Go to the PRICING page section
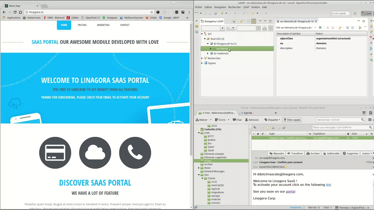This screenshot has height=210, width=374. (x=82, y=25)
